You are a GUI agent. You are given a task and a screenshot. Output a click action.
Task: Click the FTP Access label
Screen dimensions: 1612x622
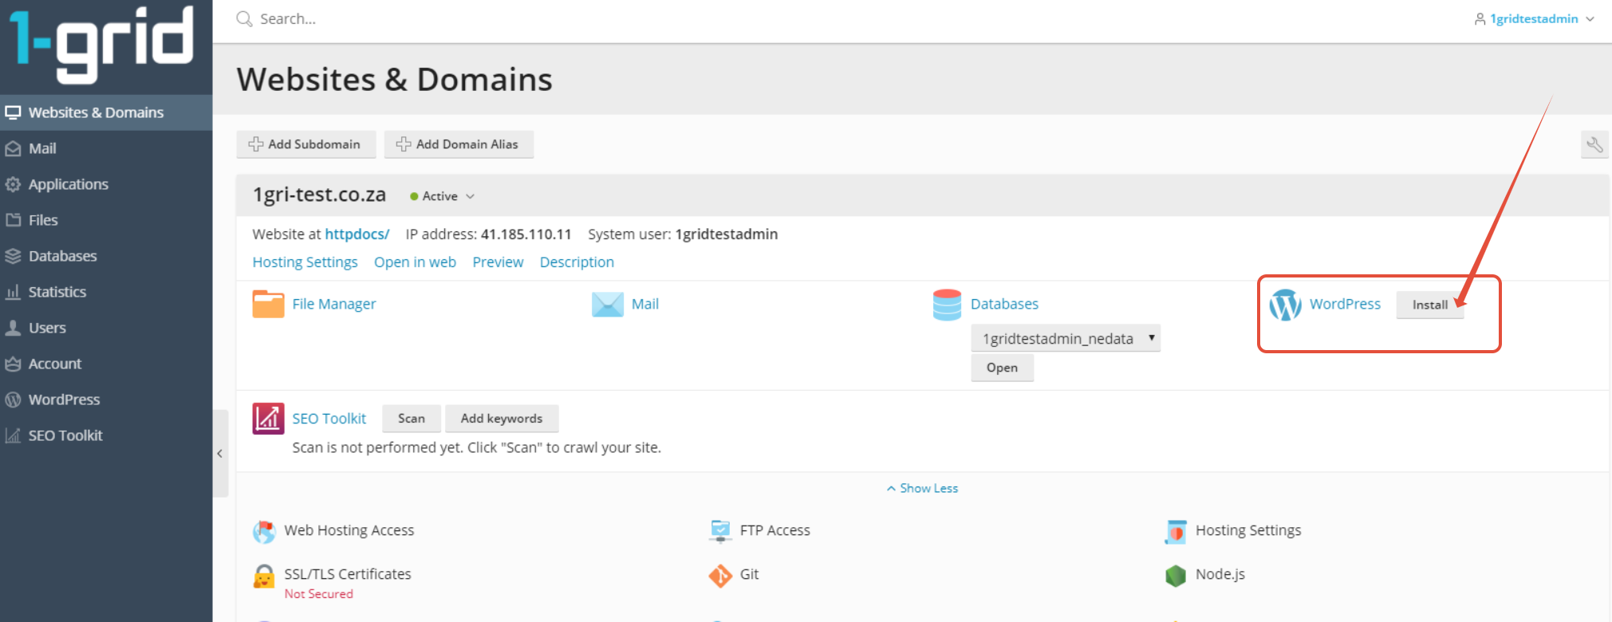coord(774,530)
